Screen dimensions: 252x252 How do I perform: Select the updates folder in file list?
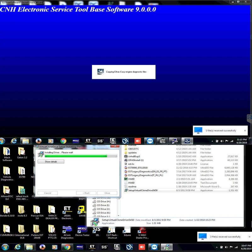pyautogui.click(x=132, y=152)
